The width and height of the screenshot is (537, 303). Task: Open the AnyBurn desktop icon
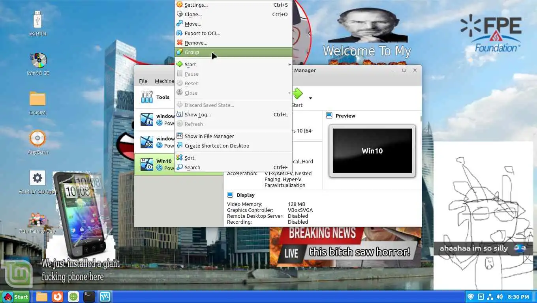click(x=38, y=142)
